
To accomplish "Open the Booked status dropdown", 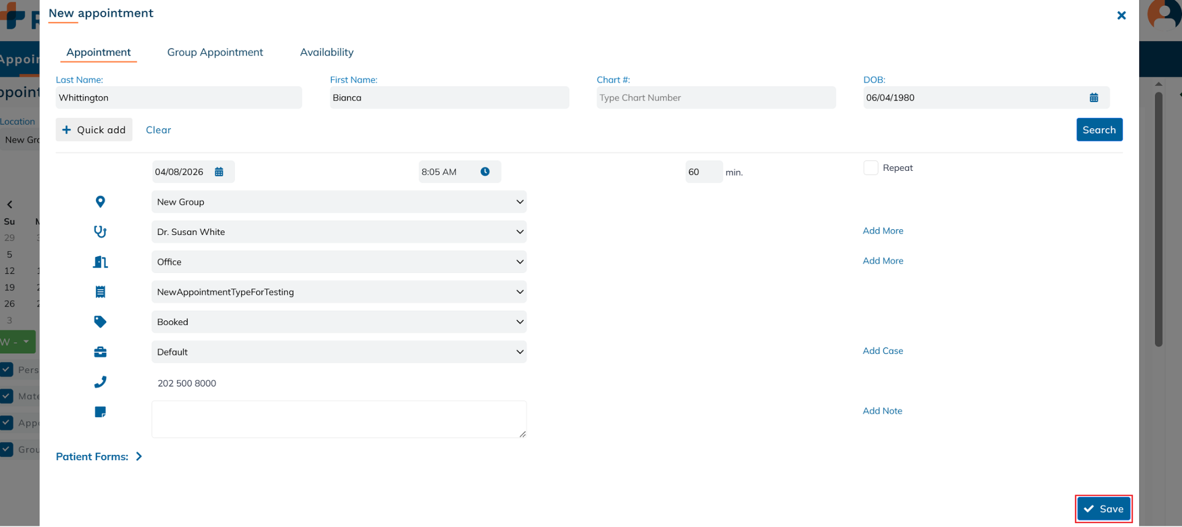I will click(339, 322).
